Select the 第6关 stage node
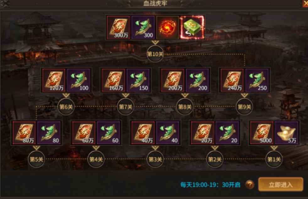The height and width of the screenshot is (199, 308). [x=66, y=107]
